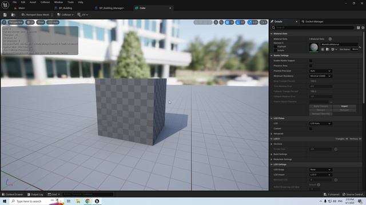Click reset arrow beside material slot
Screen dimensions: 366x205
tap(360, 47)
